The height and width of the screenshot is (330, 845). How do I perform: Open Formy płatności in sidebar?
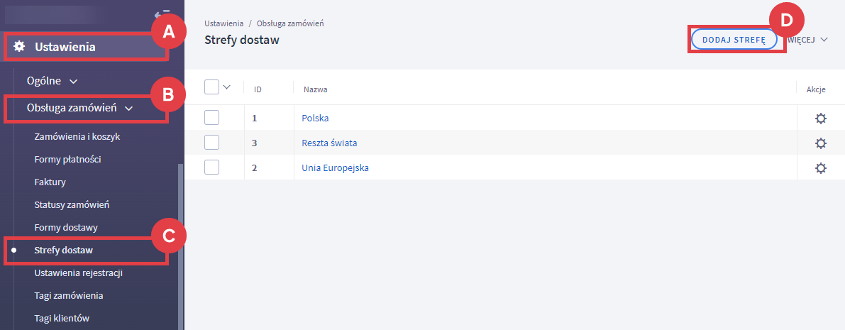[x=67, y=159]
